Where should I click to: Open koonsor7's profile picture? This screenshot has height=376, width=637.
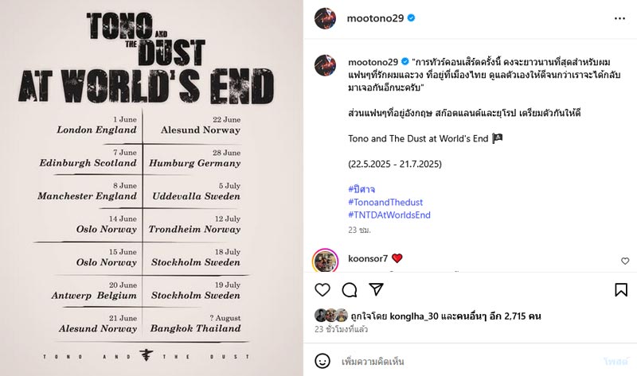tap(324, 260)
